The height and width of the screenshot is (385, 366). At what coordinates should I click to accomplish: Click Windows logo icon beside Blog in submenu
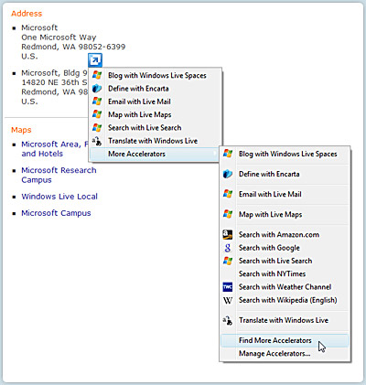pyautogui.click(x=228, y=154)
